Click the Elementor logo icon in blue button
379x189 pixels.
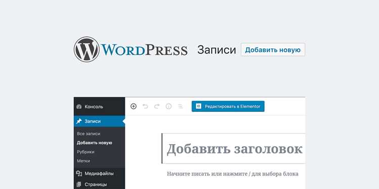click(199, 106)
